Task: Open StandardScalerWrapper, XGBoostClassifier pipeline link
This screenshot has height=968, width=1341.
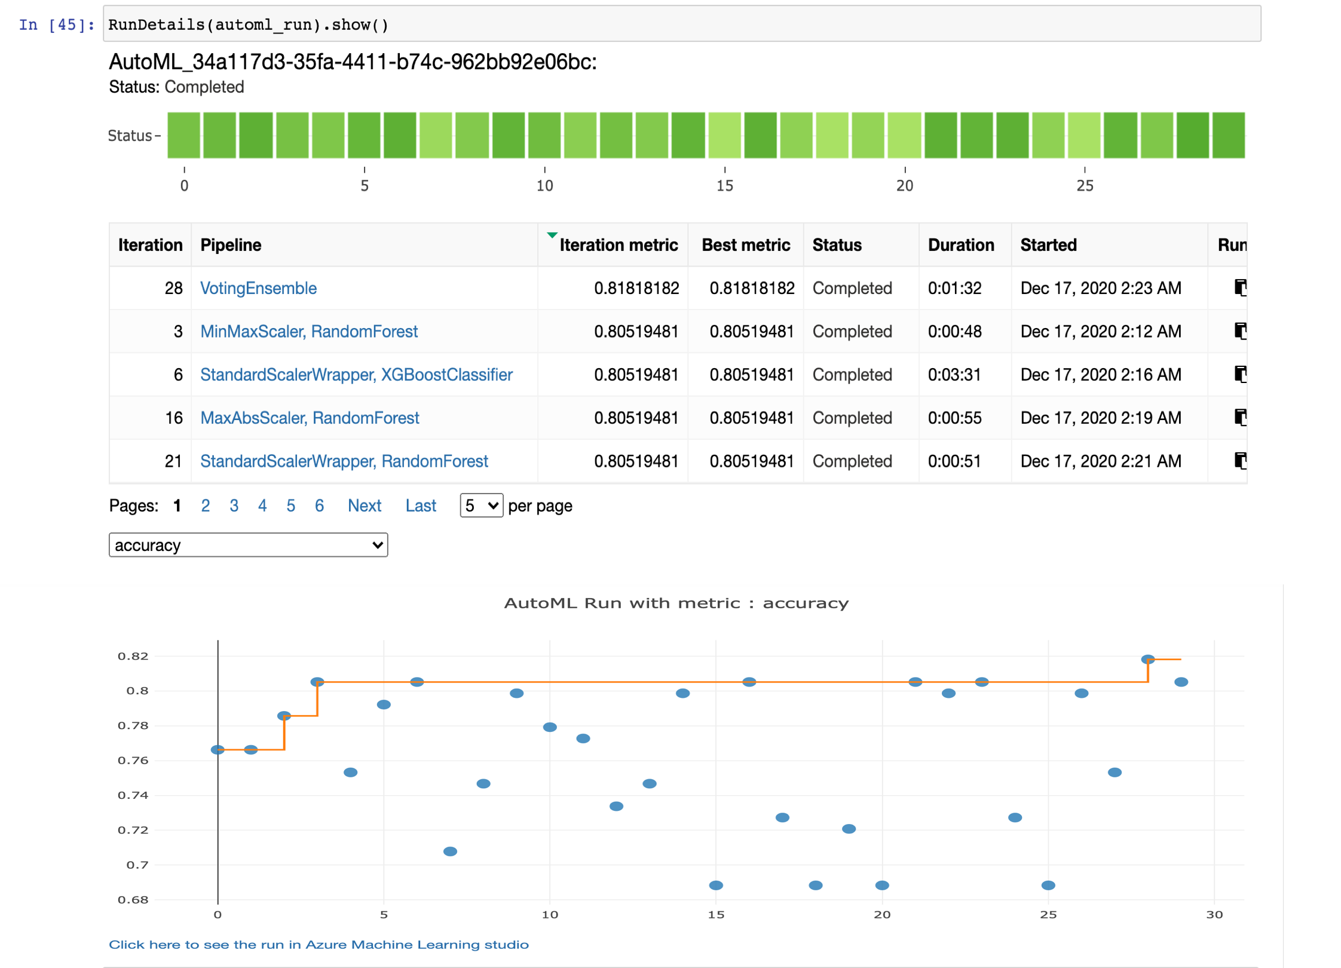Action: 356,375
